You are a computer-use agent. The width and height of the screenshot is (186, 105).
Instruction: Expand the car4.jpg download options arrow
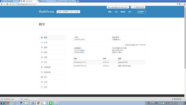click(x=40, y=99)
